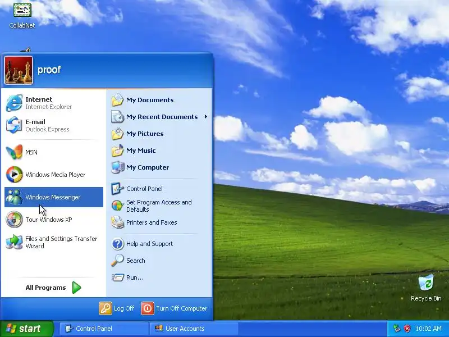Expand My Recent Documents submenu arrow
449x337 pixels.
tap(205, 117)
